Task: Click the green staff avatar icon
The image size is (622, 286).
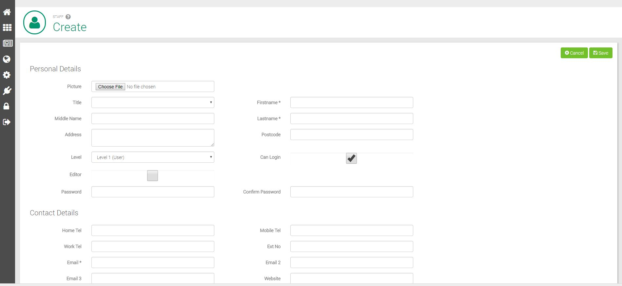Action: coord(34,22)
